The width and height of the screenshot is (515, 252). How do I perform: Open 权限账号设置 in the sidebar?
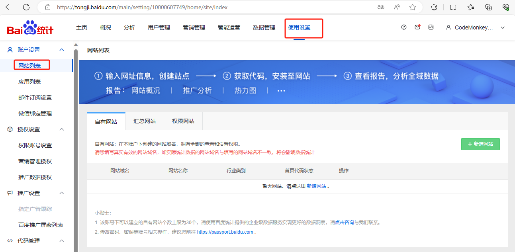[x=35, y=145]
